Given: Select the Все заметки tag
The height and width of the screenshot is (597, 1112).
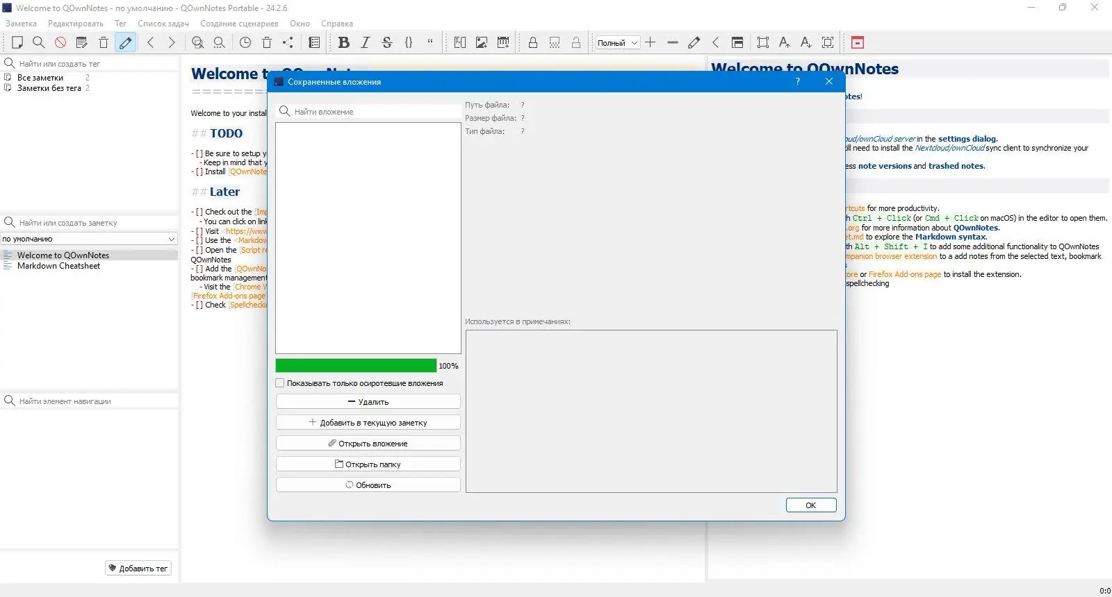Looking at the screenshot, I should point(40,78).
